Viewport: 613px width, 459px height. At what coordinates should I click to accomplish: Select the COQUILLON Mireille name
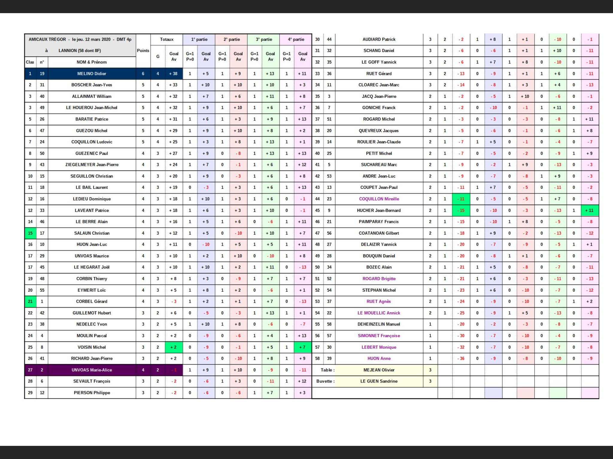pyautogui.click(x=379, y=199)
